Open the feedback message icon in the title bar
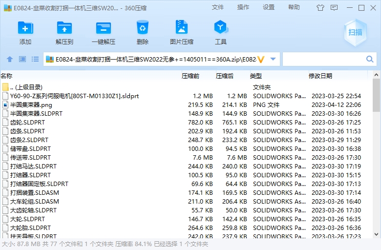This screenshot has width=381, height=250. 334,8
